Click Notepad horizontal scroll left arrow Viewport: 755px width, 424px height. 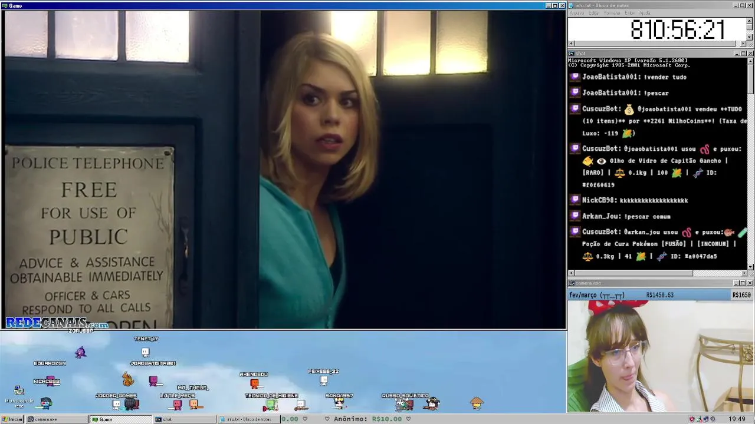[571, 44]
